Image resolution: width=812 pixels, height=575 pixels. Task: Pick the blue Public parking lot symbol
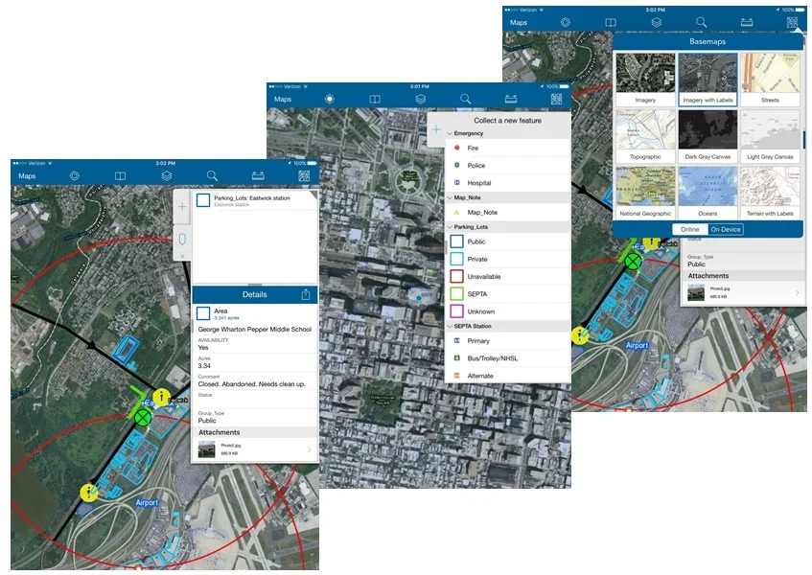pyautogui.click(x=456, y=241)
